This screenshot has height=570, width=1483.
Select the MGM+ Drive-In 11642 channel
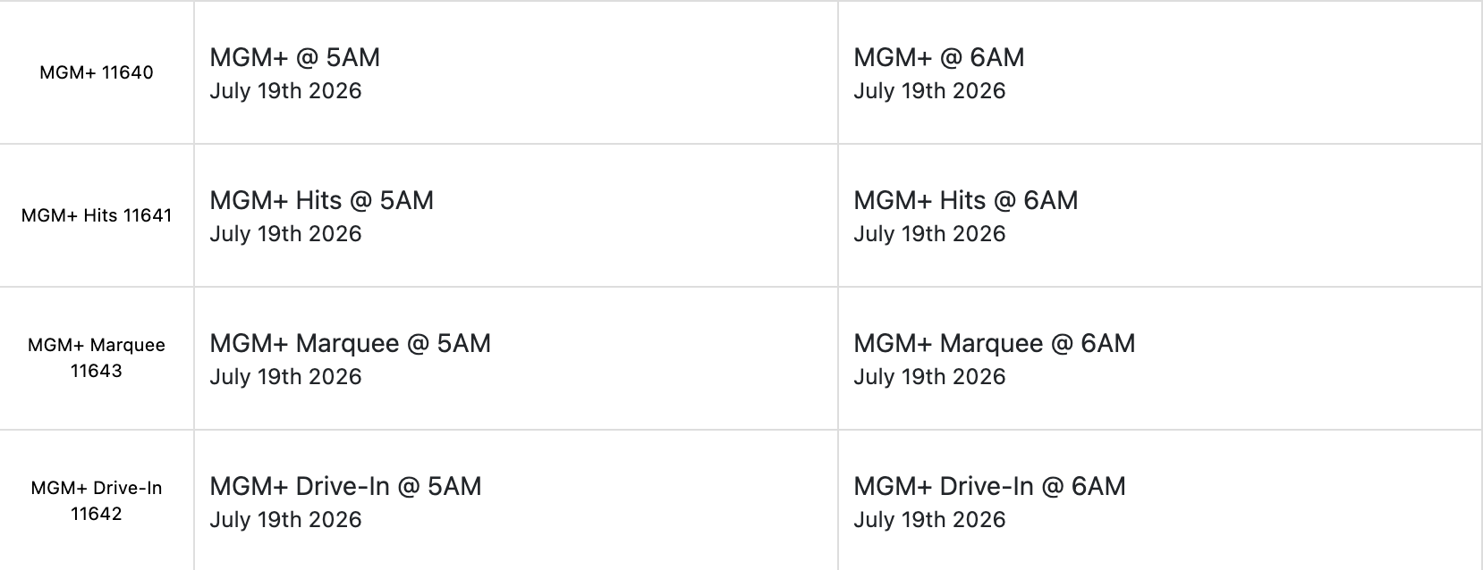97,500
